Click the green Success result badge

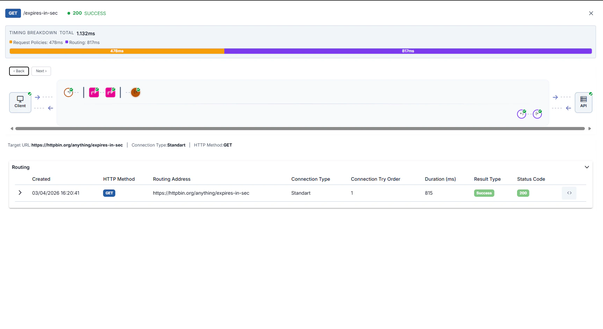[484, 193]
